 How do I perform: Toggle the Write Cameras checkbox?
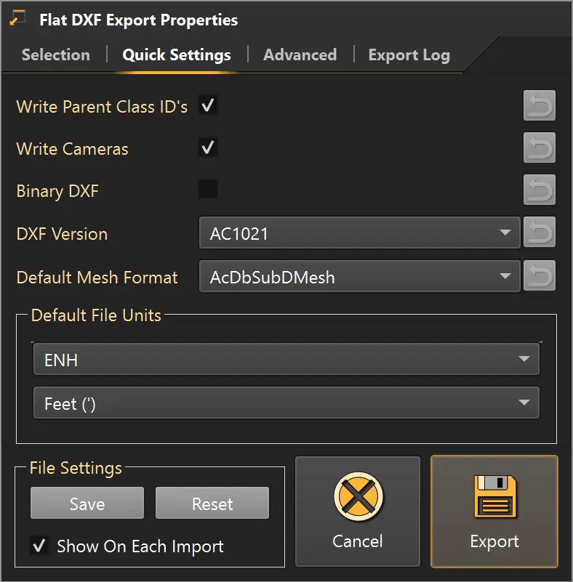click(208, 147)
